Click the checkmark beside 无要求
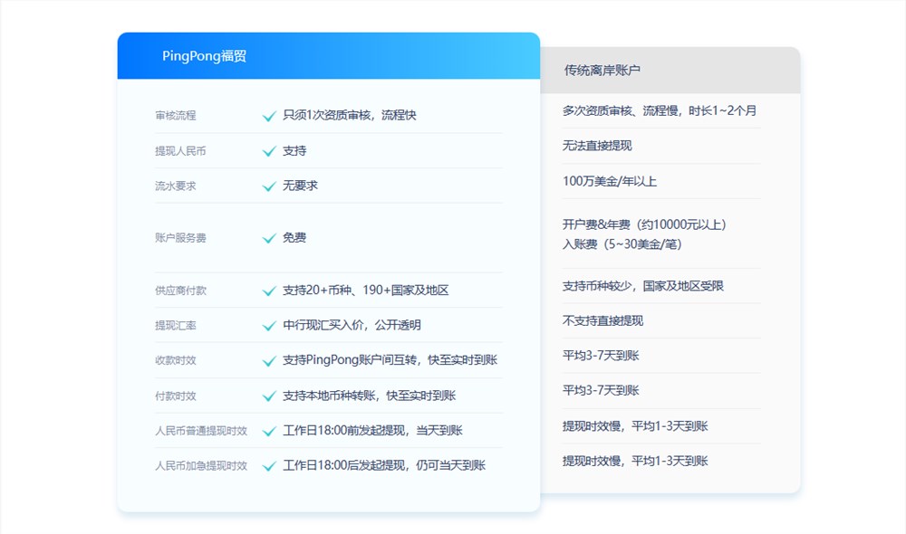 [269, 186]
